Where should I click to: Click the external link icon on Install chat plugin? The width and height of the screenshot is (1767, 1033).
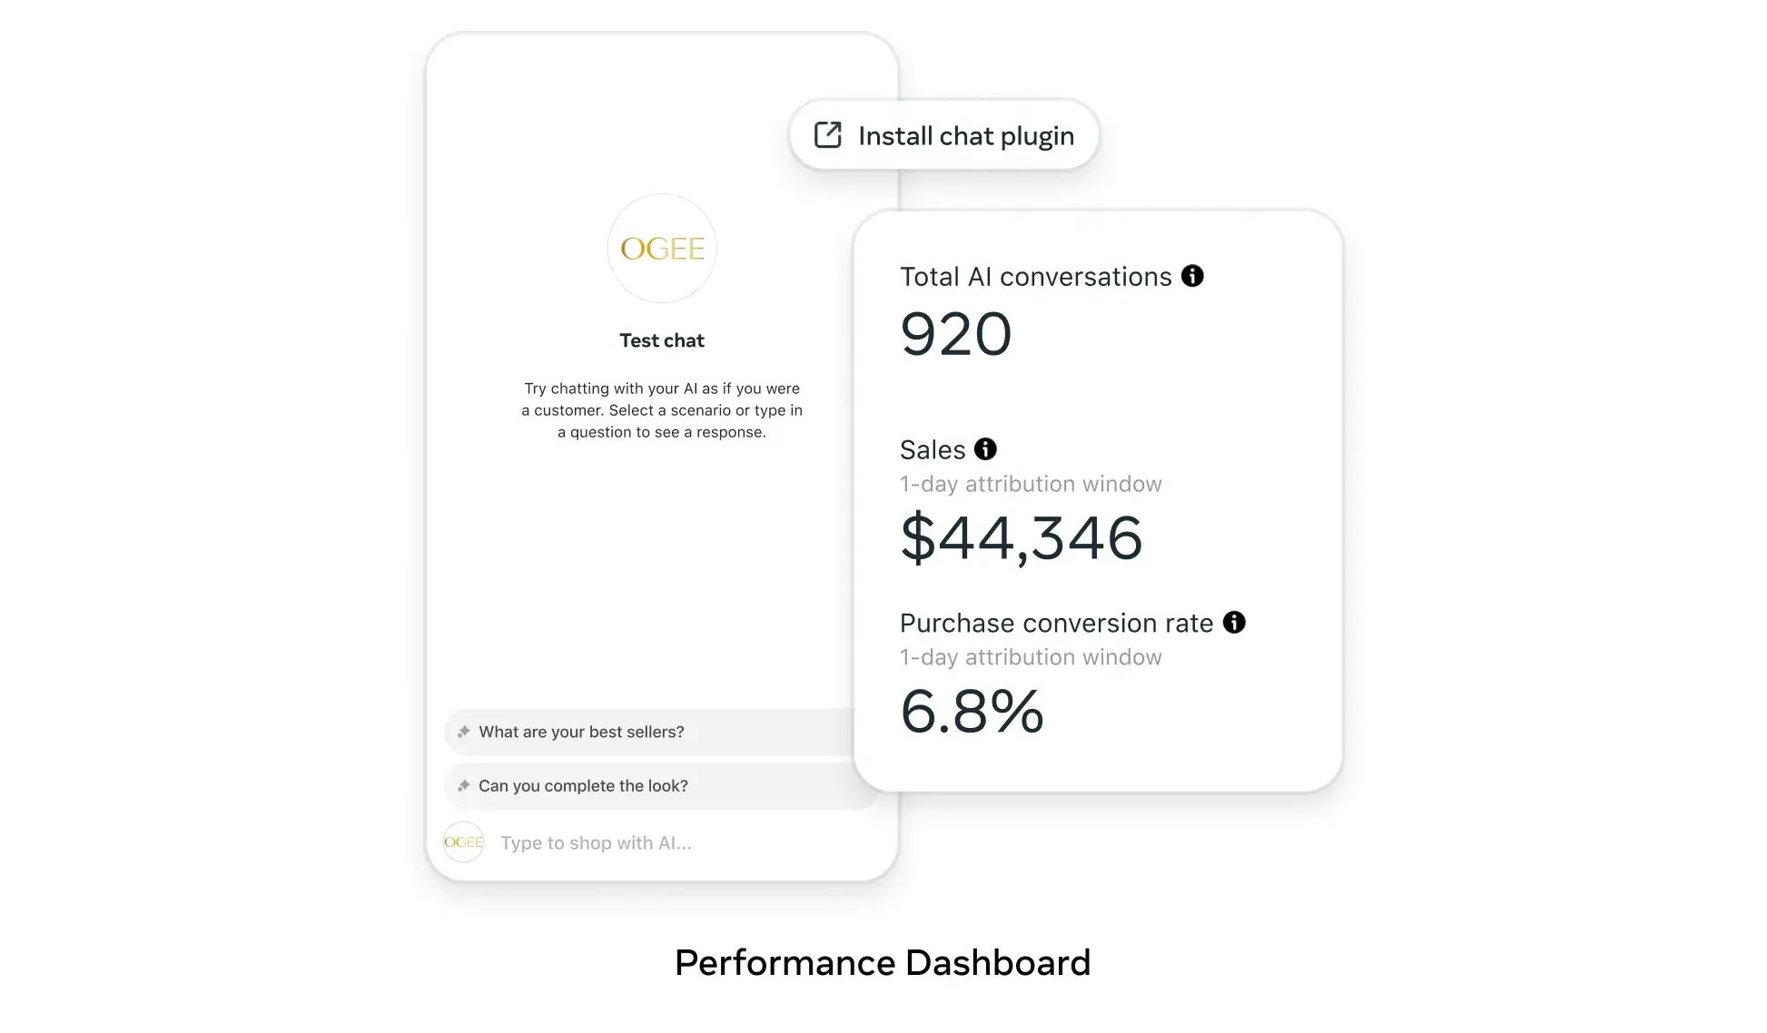(x=827, y=135)
